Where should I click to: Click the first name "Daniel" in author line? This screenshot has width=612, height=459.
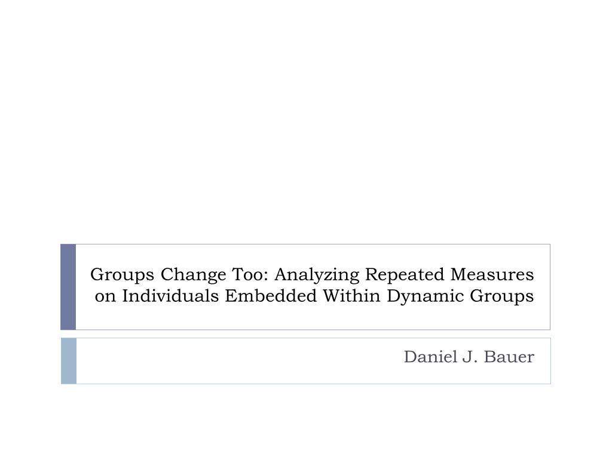click(430, 357)
